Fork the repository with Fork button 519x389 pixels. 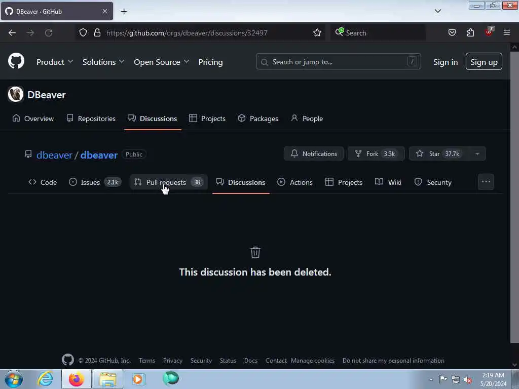tap(376, 153)
